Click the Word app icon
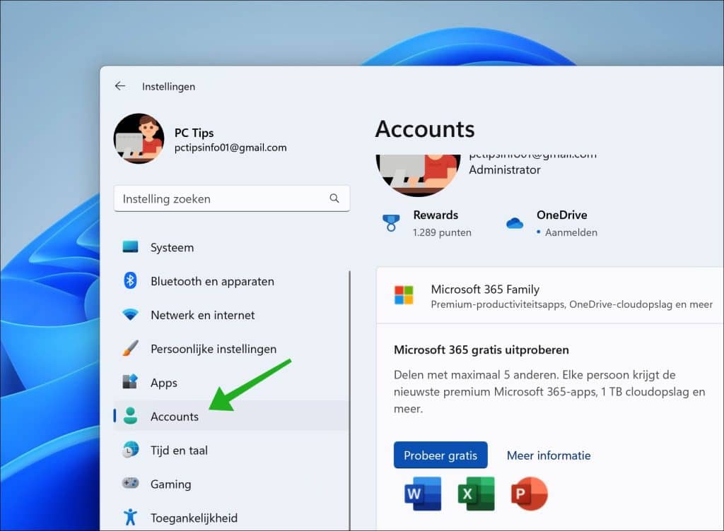The height and width of the screenshot is (531, 724). coord(423,494)
